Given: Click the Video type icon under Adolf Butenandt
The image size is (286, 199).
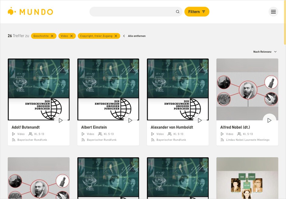Looking at the screenshot, I should [x=13, y=134].
